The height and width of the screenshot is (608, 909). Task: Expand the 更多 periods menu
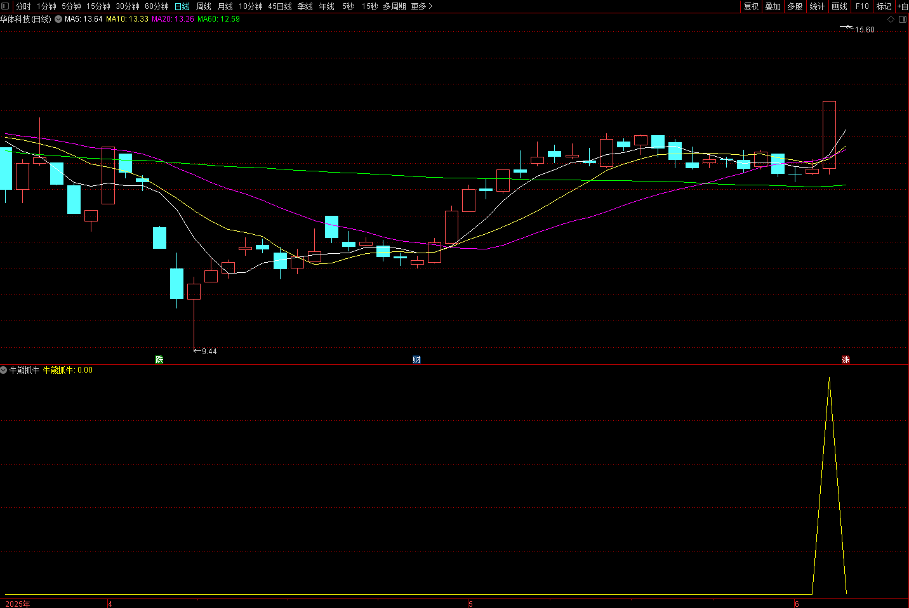(x=421, y=6)
